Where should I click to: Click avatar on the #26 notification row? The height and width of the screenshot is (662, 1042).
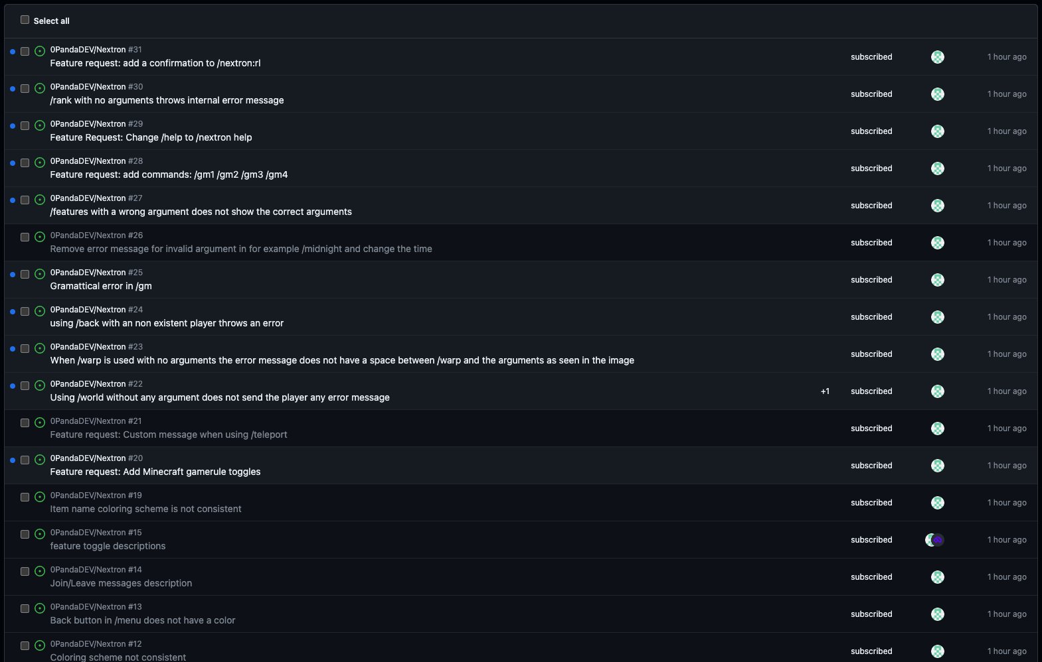point(937,243)
